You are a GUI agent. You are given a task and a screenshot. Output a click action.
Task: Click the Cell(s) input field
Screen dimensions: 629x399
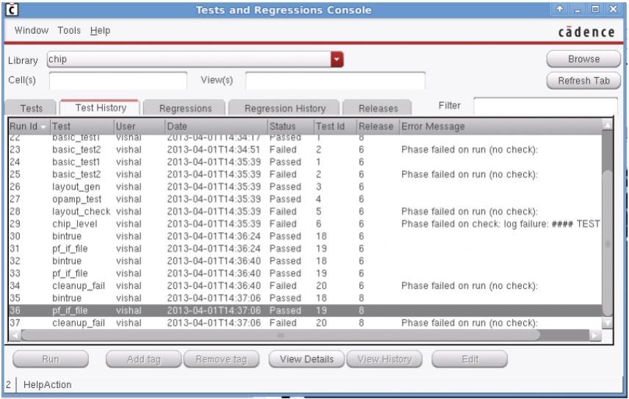point(118,80)
